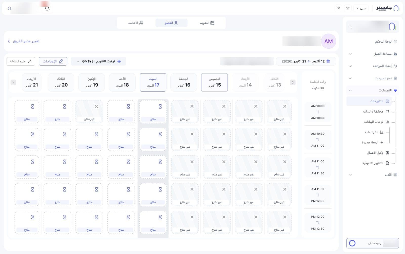Select الخميس 15 أكتوبر day tab
Screen dimensions: 405x254
tap(214, 82)
